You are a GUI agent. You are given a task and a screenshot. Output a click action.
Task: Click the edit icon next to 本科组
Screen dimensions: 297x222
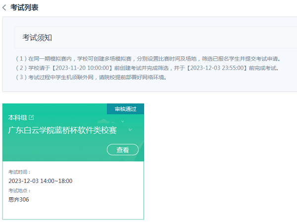[31, 117]
